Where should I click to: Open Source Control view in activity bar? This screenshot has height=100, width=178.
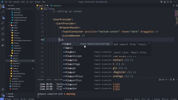click(x=3, y=17)
